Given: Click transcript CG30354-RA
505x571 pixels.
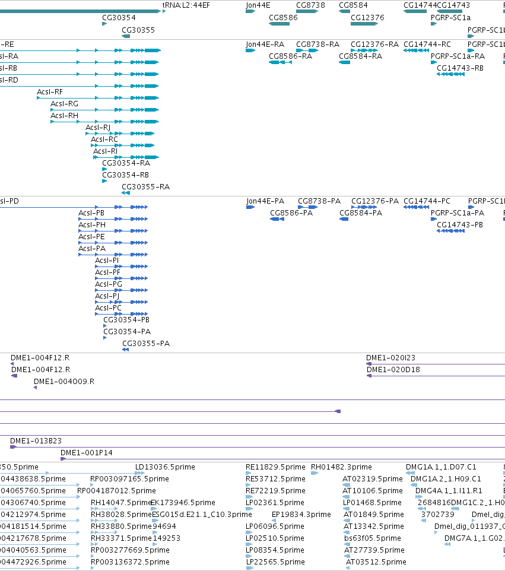Looking at the screenshot, I should (126, 163).
